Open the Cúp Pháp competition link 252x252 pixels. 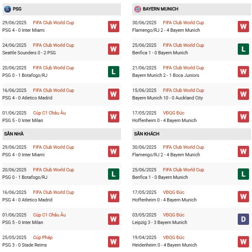43,237
